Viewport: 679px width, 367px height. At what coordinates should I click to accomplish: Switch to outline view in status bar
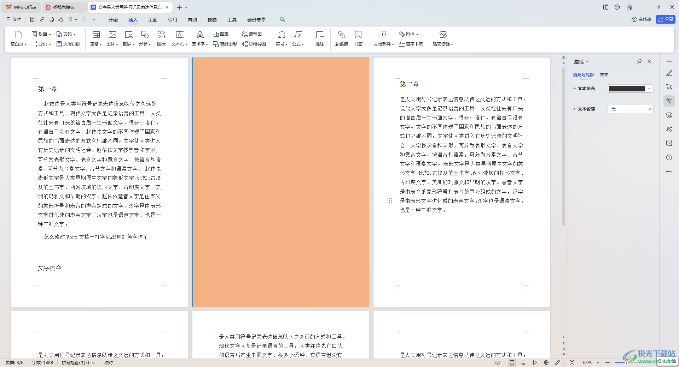(523, 362)
